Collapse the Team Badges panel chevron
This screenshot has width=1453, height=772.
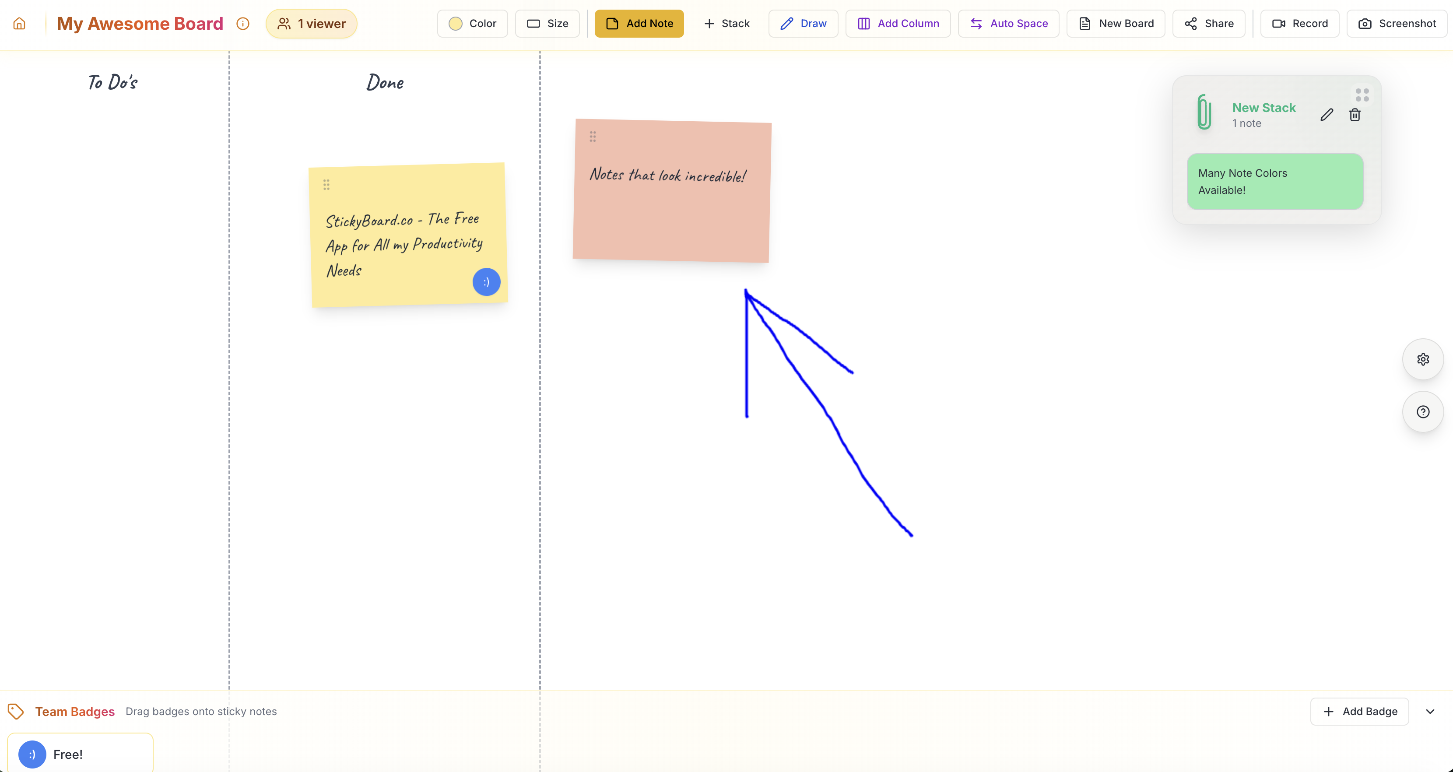click(1430, 712)
